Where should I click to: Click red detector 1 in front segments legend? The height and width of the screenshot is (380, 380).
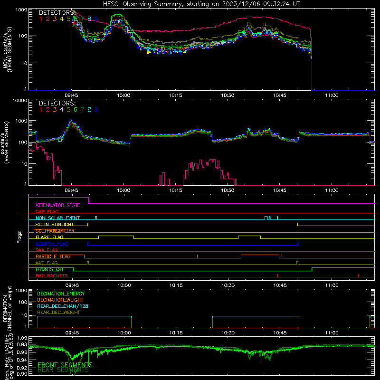coord(41,19)
